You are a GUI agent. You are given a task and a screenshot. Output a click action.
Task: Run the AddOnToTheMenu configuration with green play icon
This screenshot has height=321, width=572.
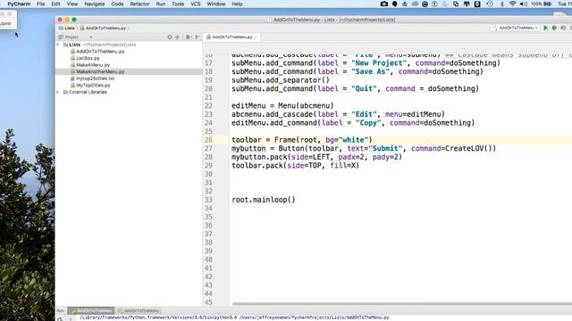coord(546,28)
